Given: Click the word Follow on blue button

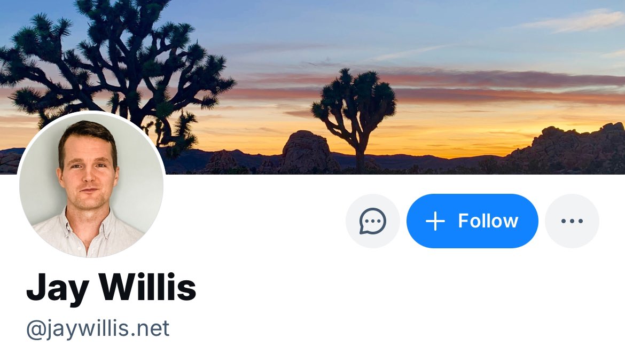Looking at the screenshot, I should coord(488,221).
